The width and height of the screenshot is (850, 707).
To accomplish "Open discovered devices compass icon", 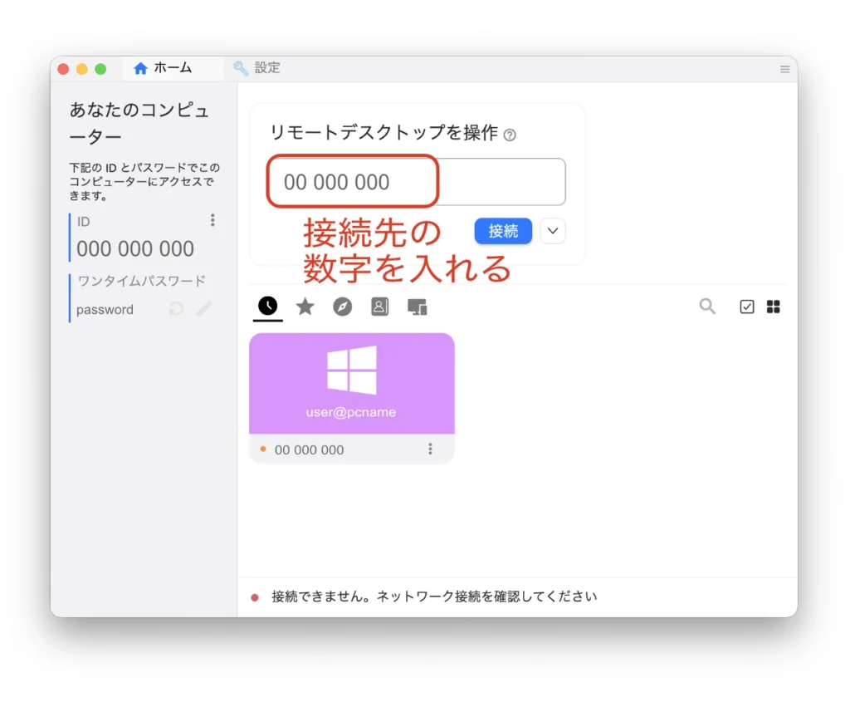I will [342, 307].
